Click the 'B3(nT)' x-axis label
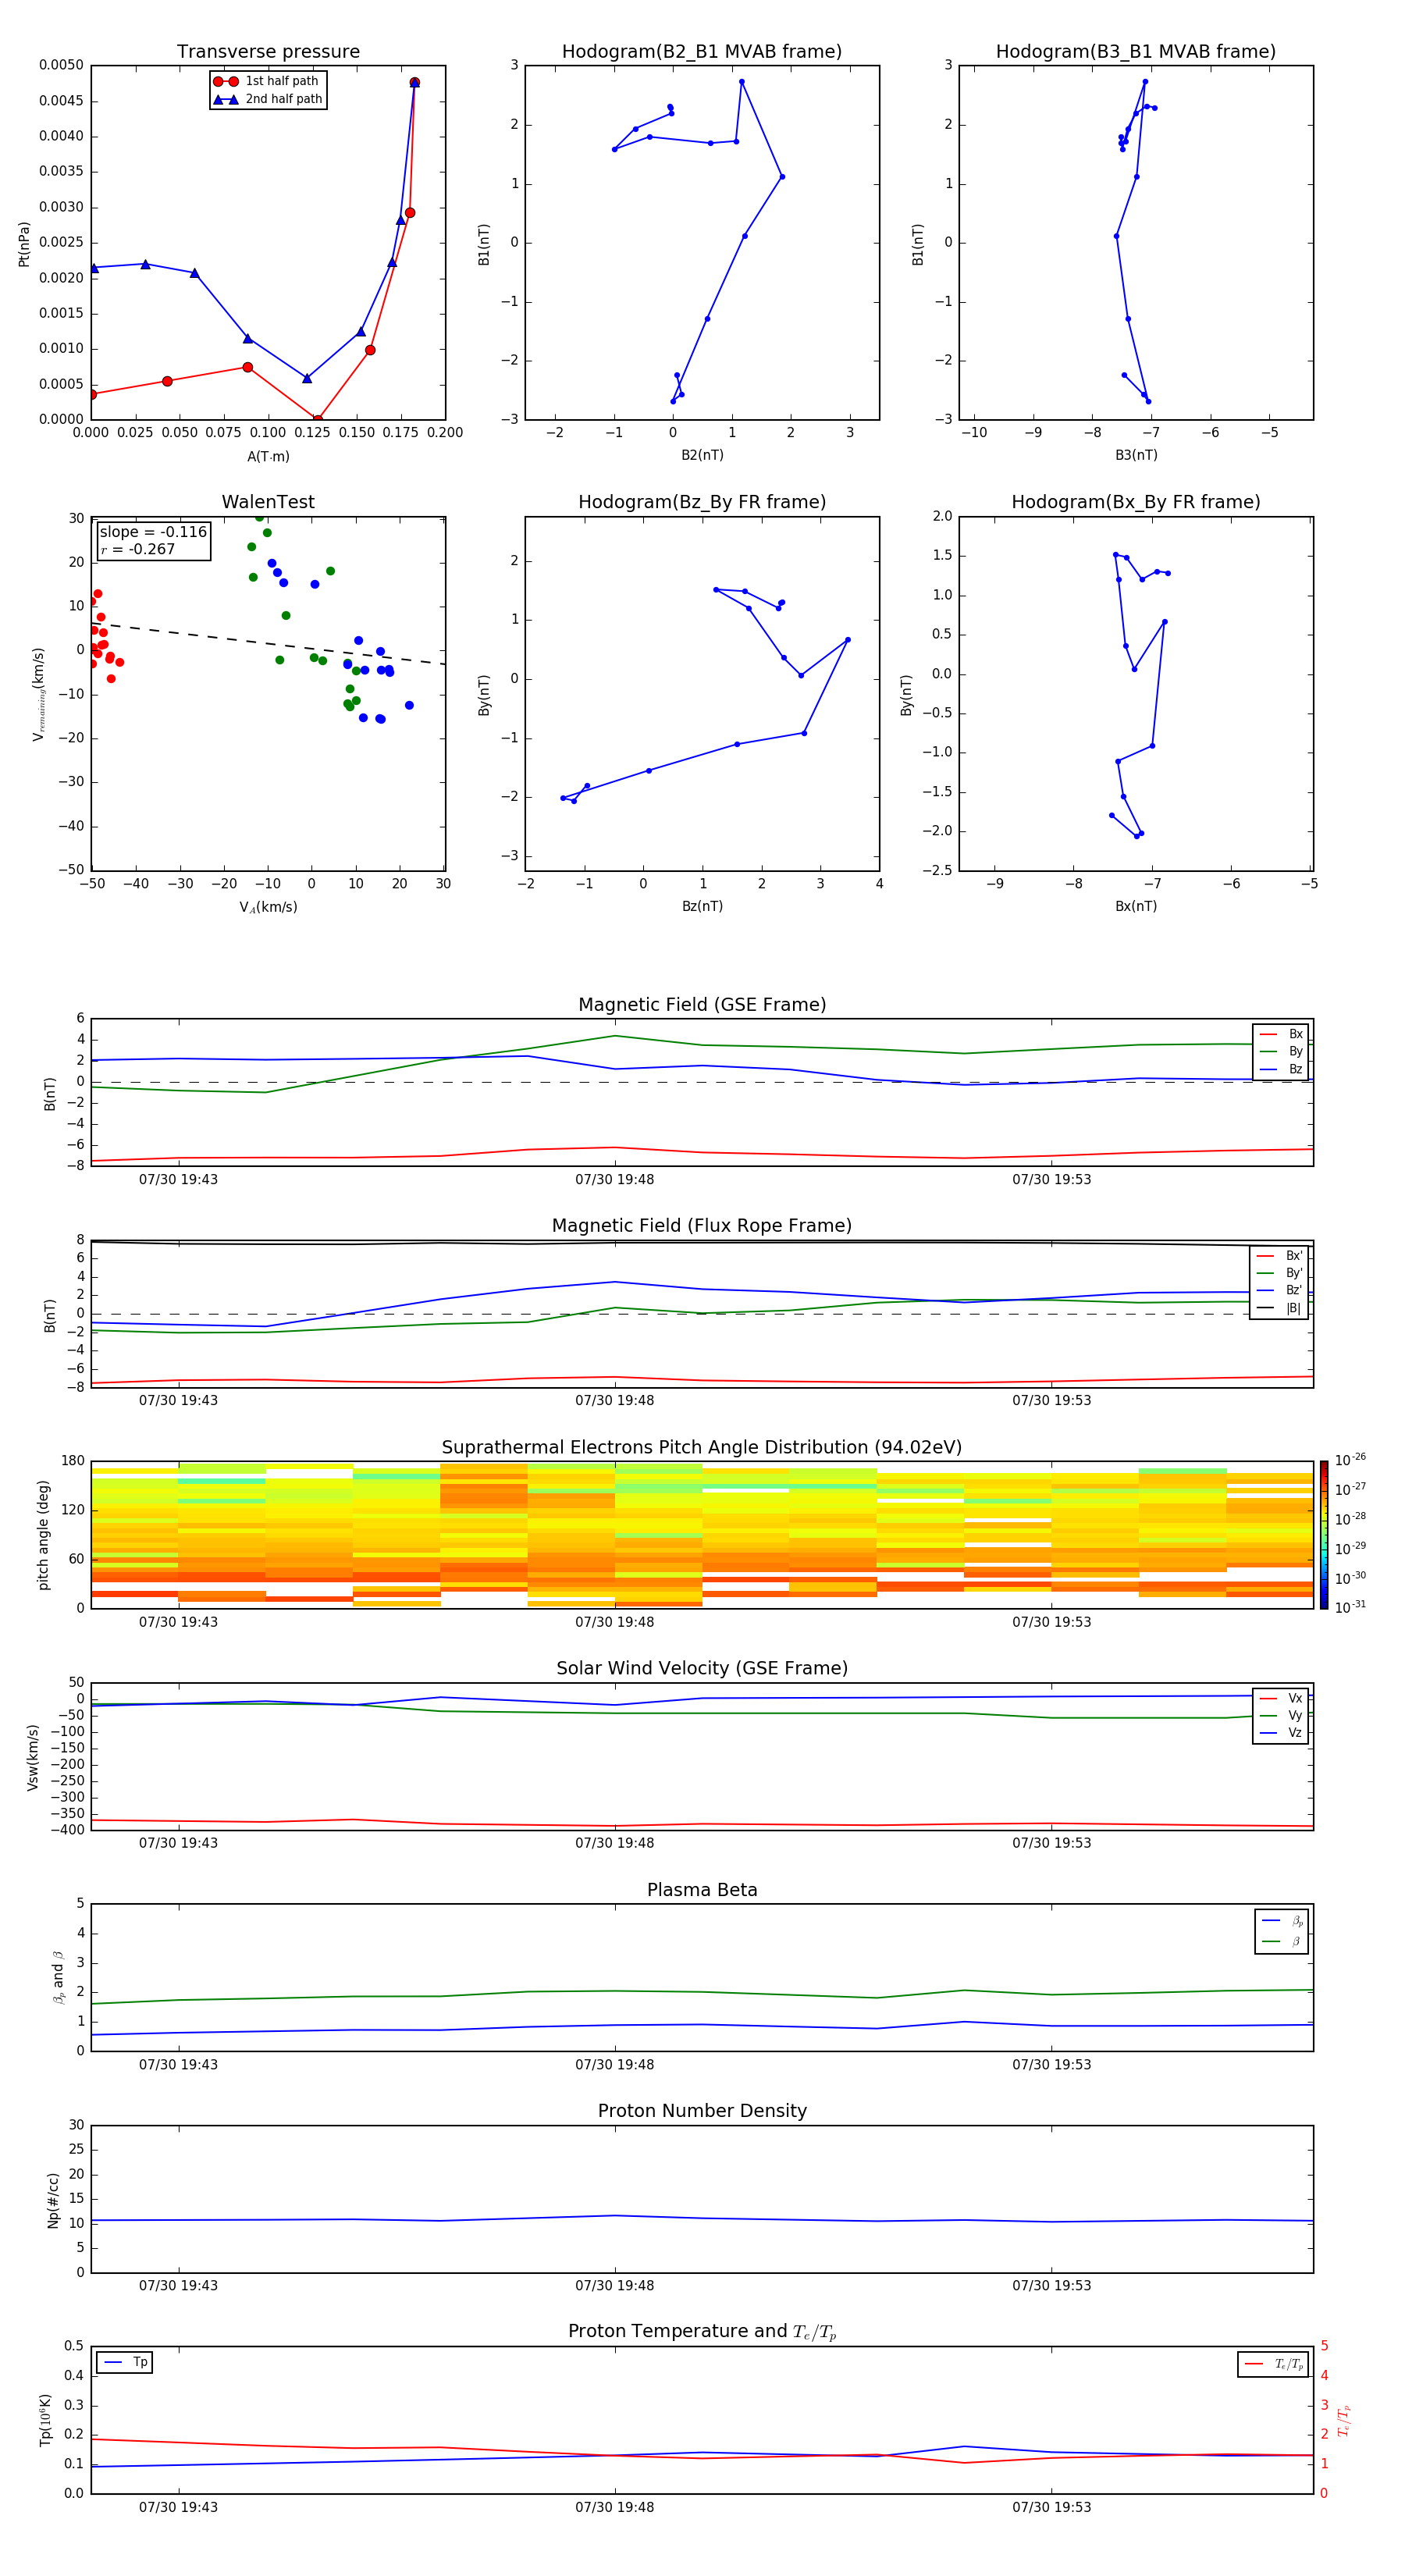Viewport: 1405px width, 2576px height. 1136,455
